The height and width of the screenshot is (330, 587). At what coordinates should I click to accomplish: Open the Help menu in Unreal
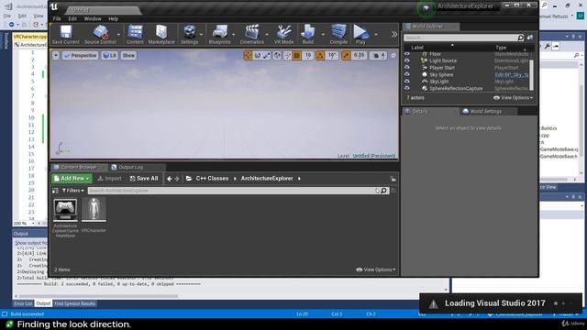(114, 18)
